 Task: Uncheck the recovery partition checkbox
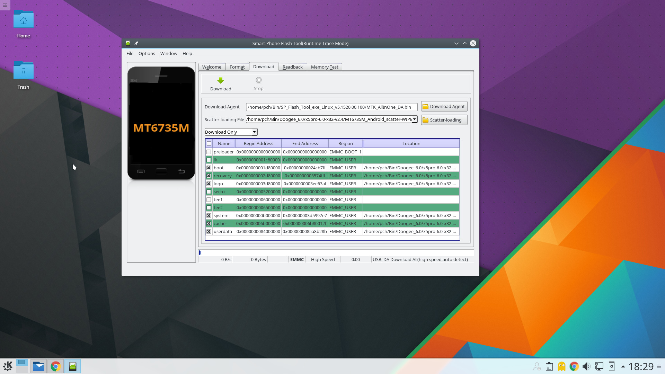coord(209,176)
